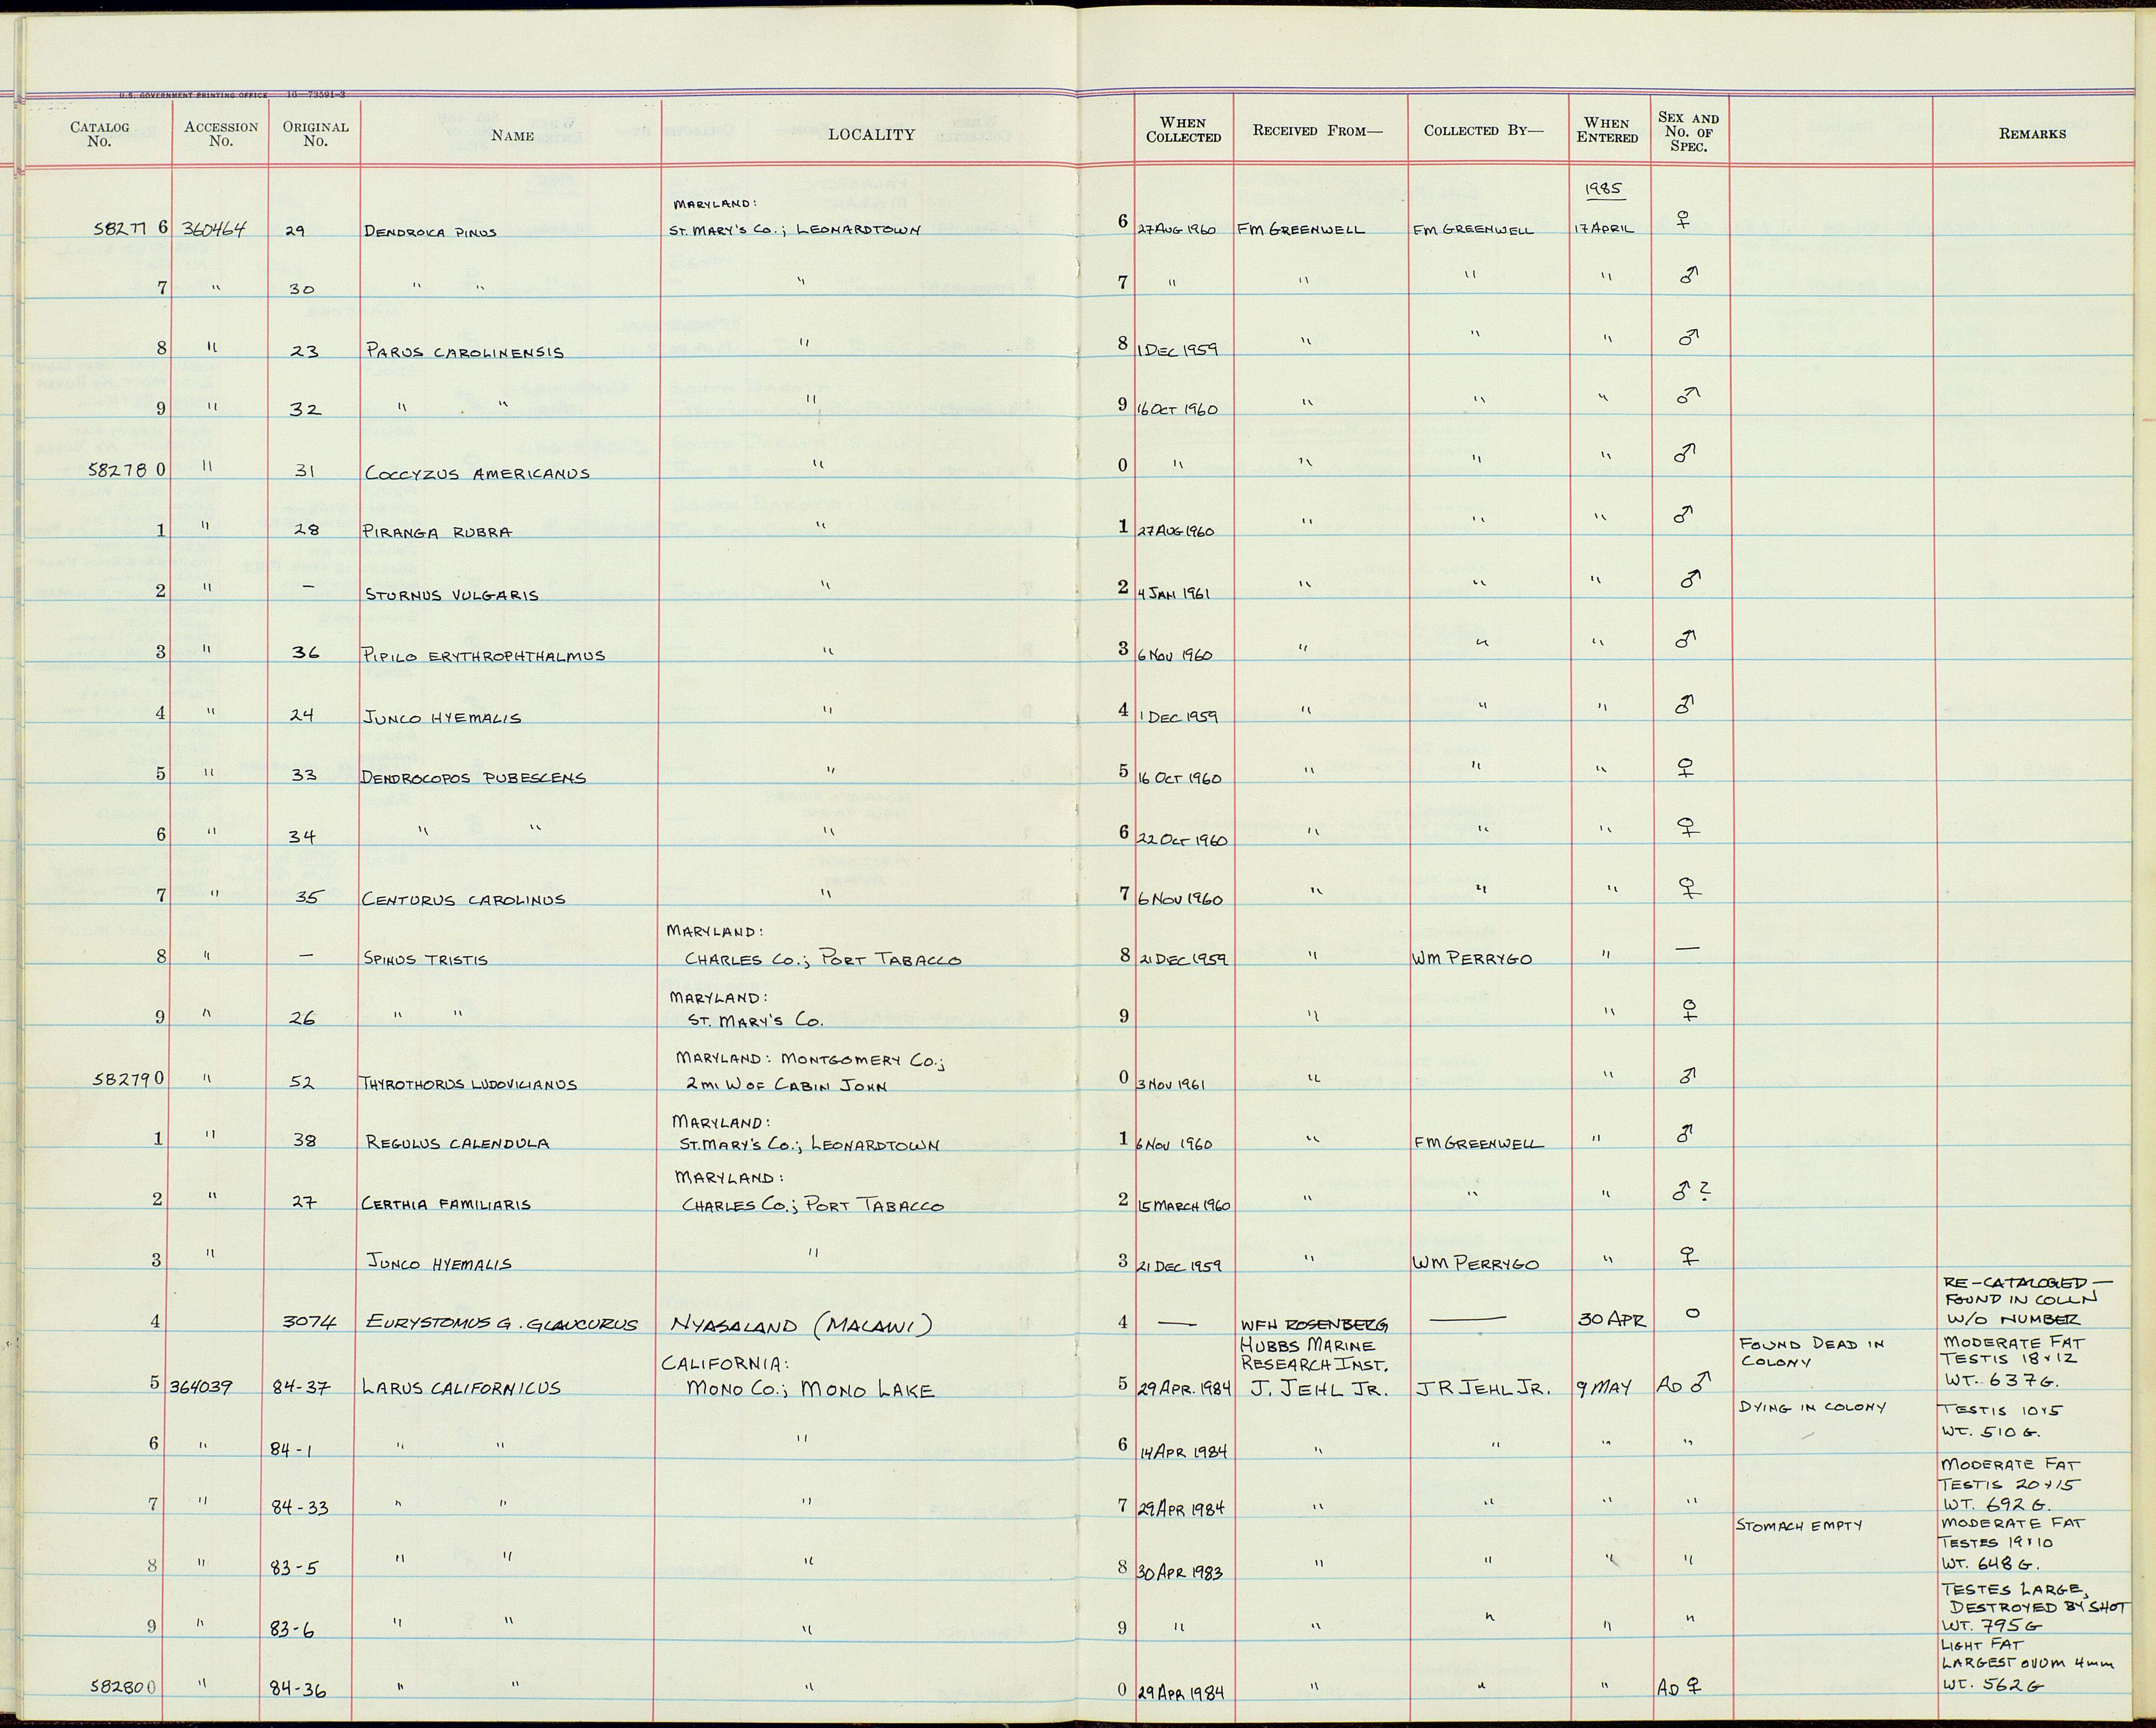The image size is (2156, 1728).
Task: Click the note 'Stomach empty'
Action: (1799, 1525)
